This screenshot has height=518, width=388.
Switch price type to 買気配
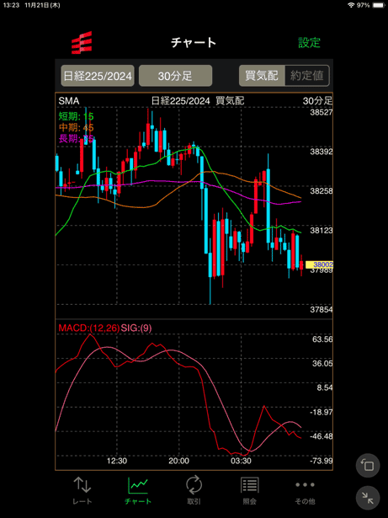point(262,76)
